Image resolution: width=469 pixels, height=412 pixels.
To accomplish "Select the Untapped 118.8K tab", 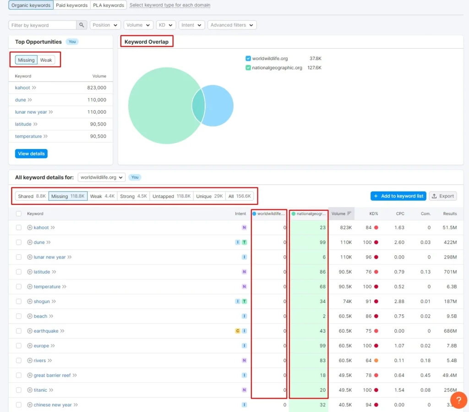I will [171, 196].
